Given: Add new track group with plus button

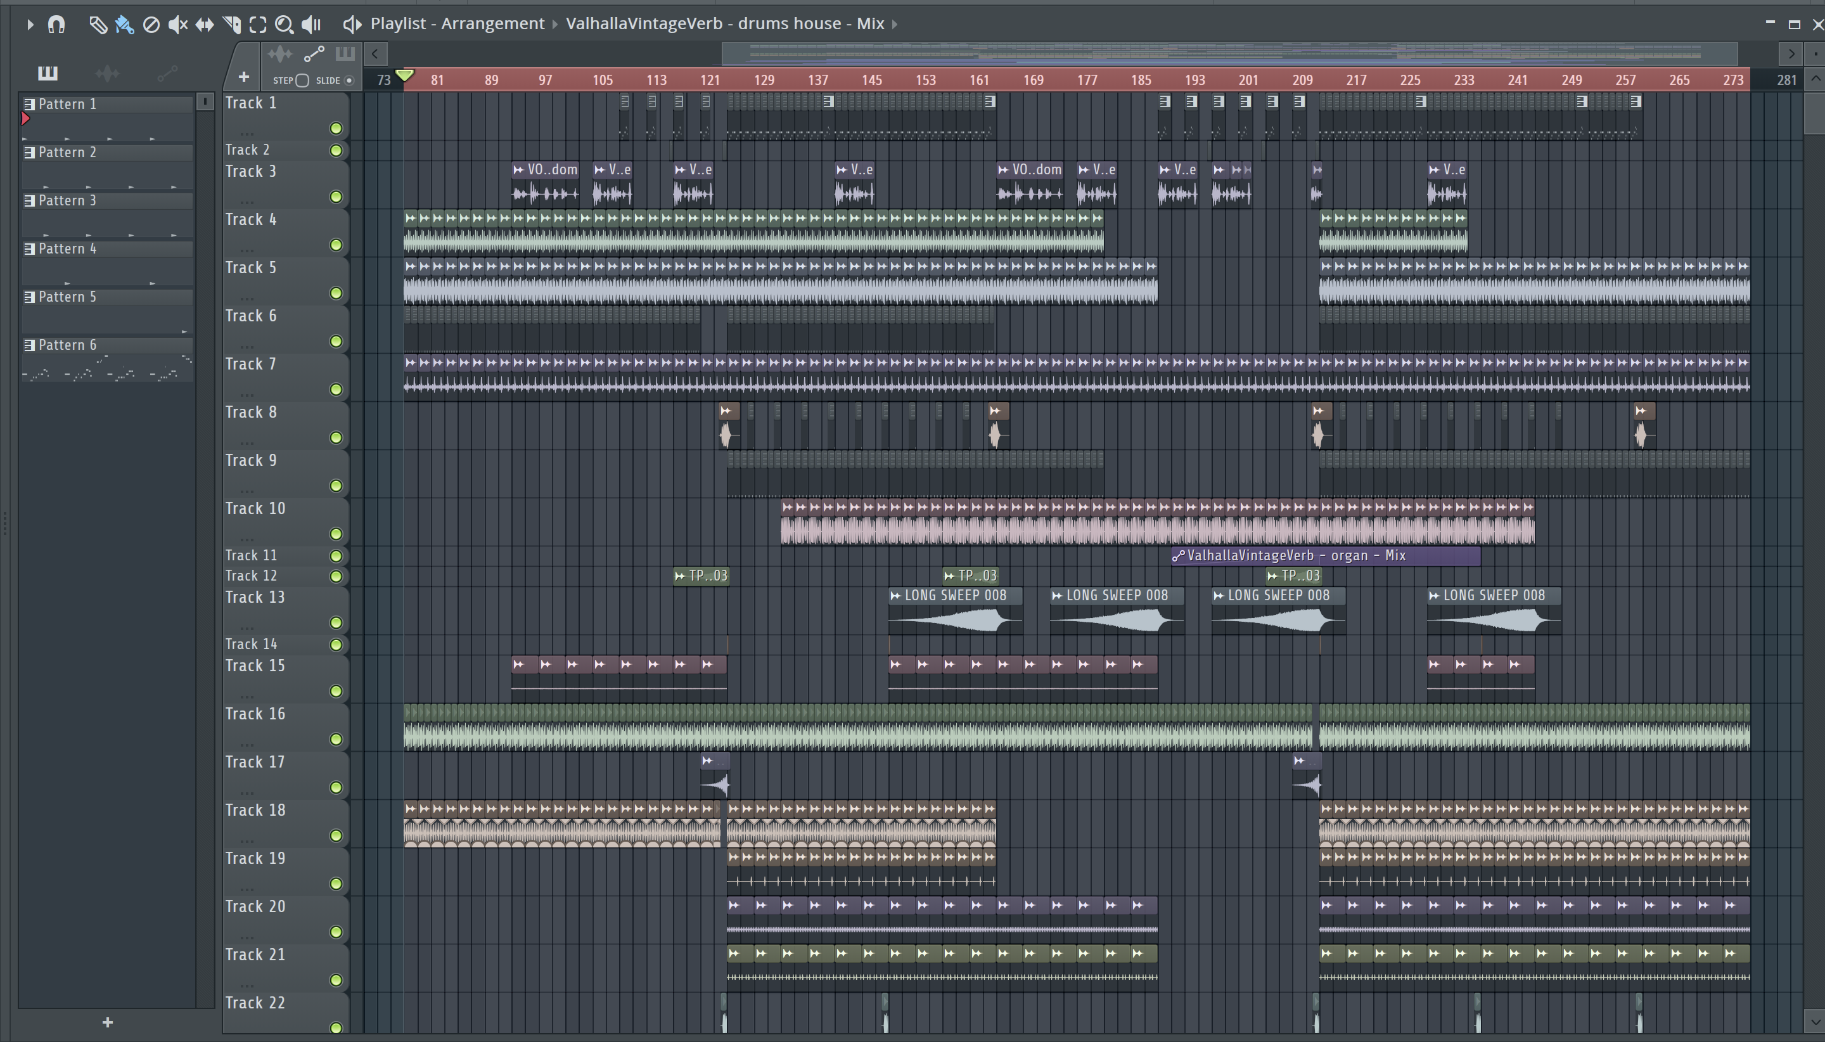Looking at the screenshot, I should coord(244,77).
